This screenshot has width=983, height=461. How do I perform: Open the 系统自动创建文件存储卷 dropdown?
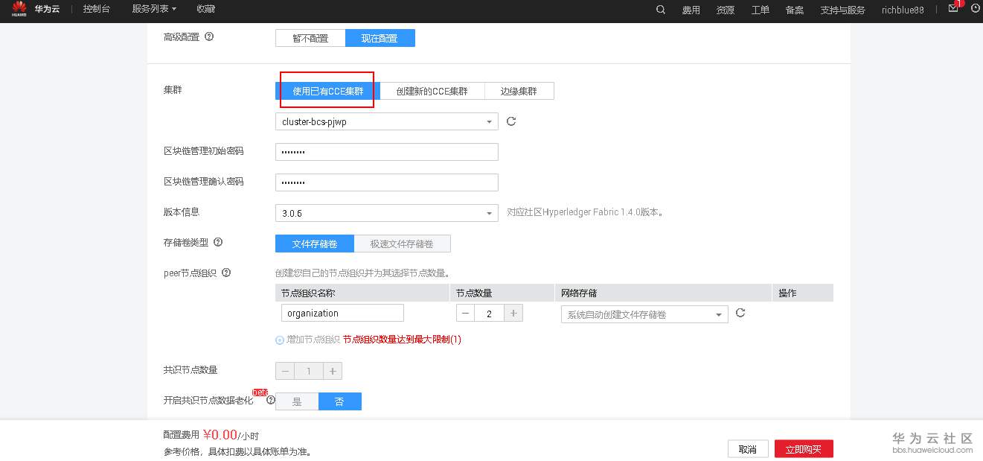(x=644, y=314)
